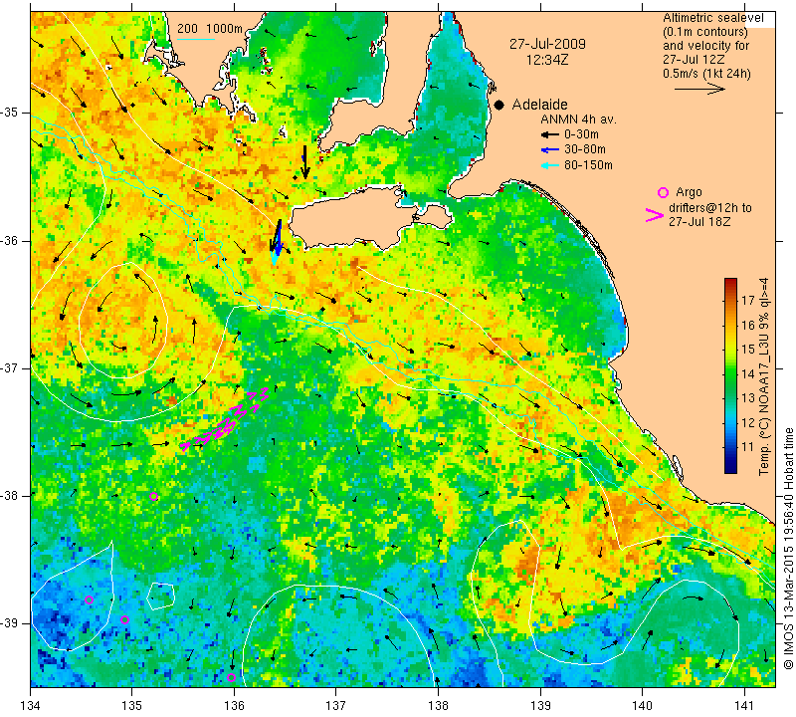Click the dark blue bottom of temperature colorbar
Image resolution: width=796 pixels, height=717 pixels.
[x=730, y=467]
